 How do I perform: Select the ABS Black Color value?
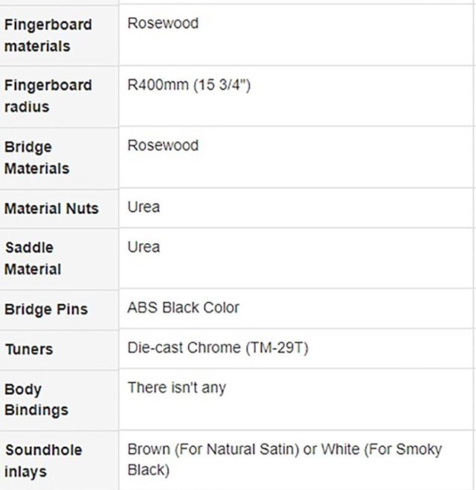(x=183, y=308)
